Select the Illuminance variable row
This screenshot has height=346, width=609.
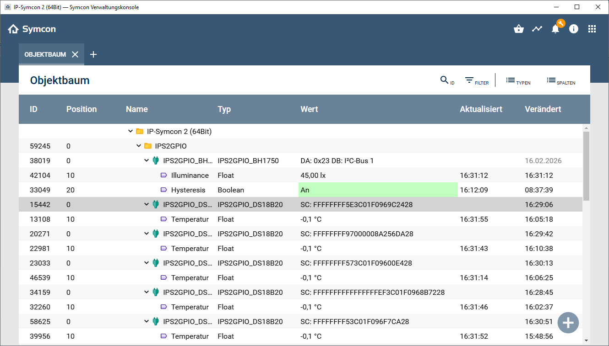tap(190, 176)
